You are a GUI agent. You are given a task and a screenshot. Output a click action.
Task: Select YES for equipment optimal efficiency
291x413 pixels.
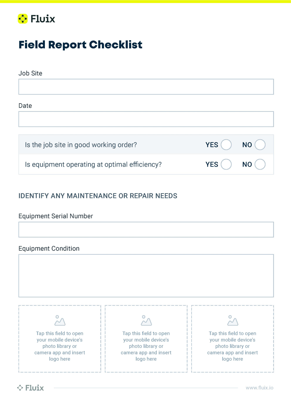click(x=226, y=164)
